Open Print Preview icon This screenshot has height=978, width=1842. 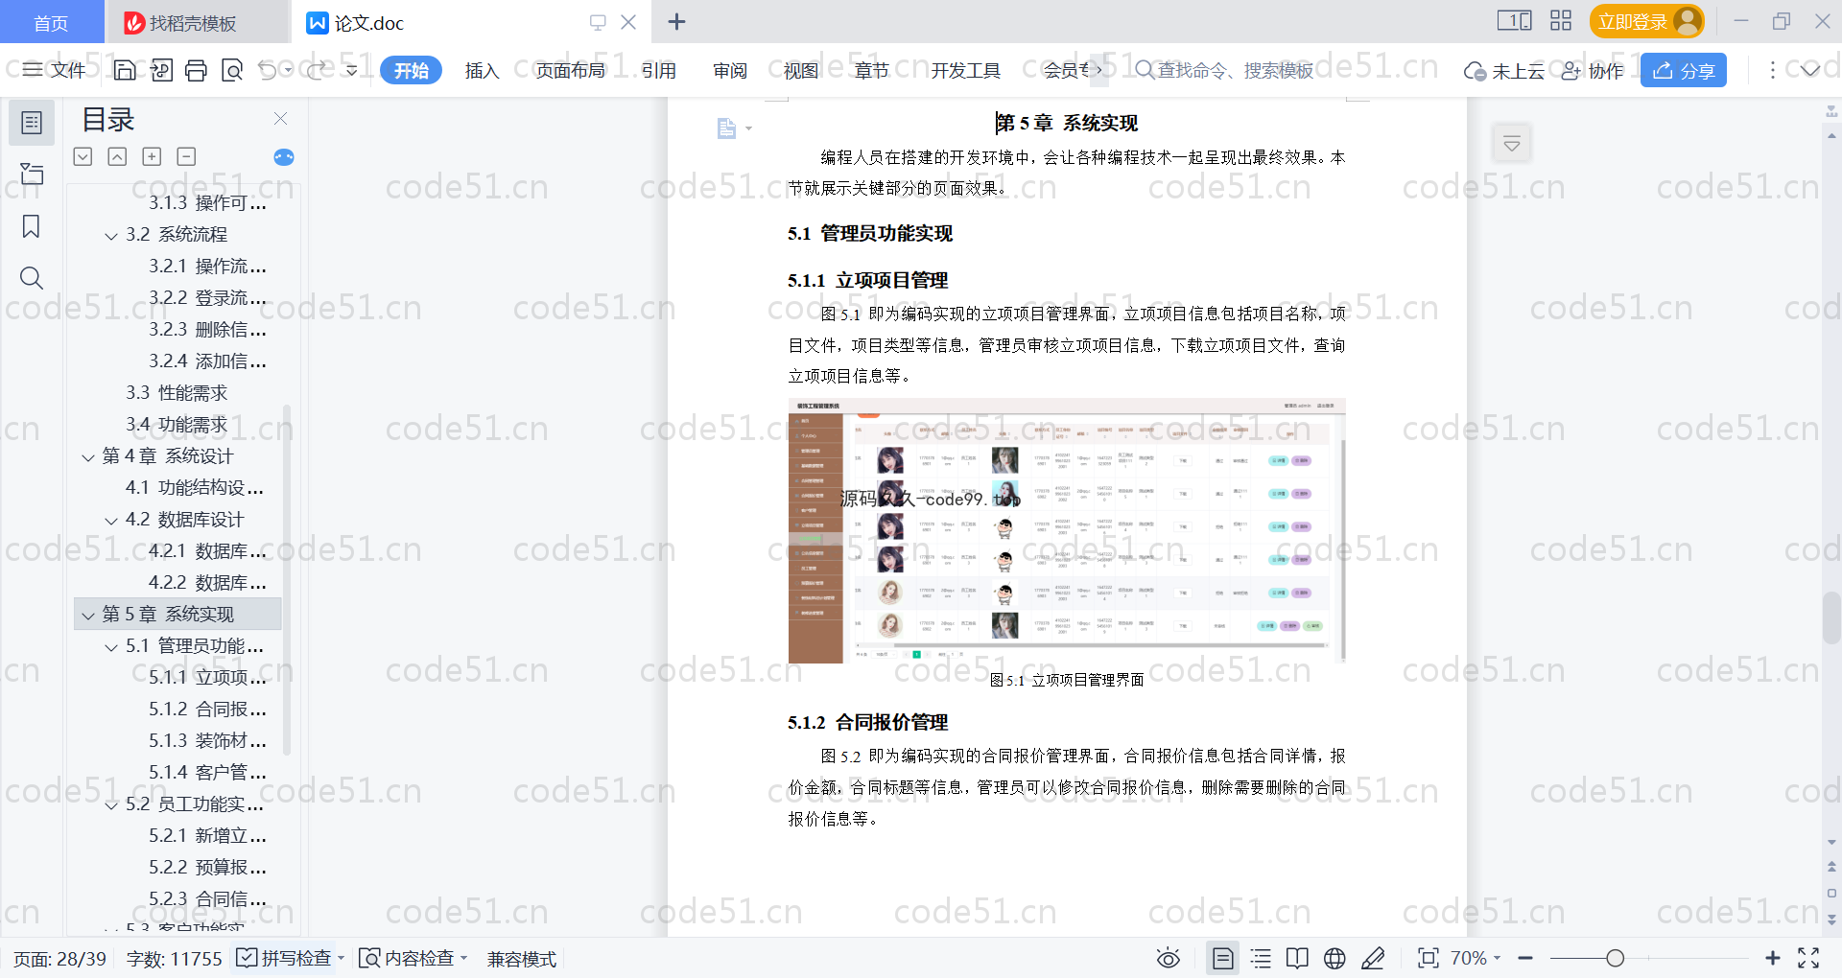pos(232,70)
